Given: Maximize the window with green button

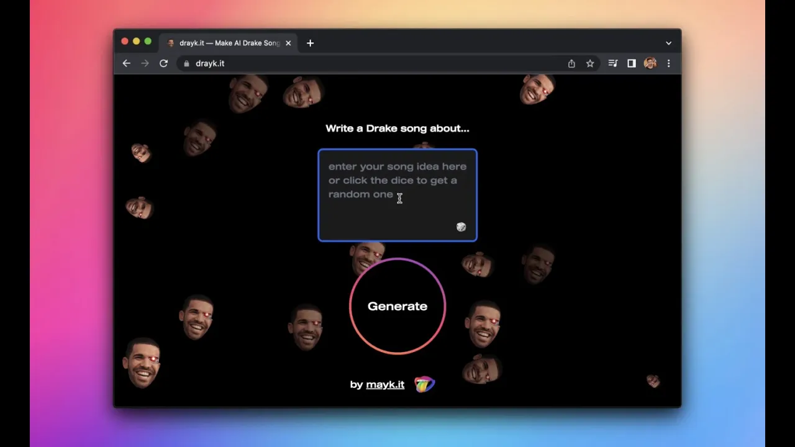Looking at the screenshot, I should (148, 41).
